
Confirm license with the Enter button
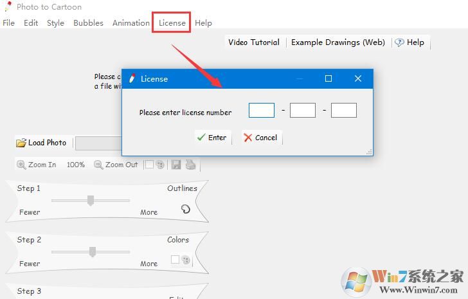click(x=213, y=138)
